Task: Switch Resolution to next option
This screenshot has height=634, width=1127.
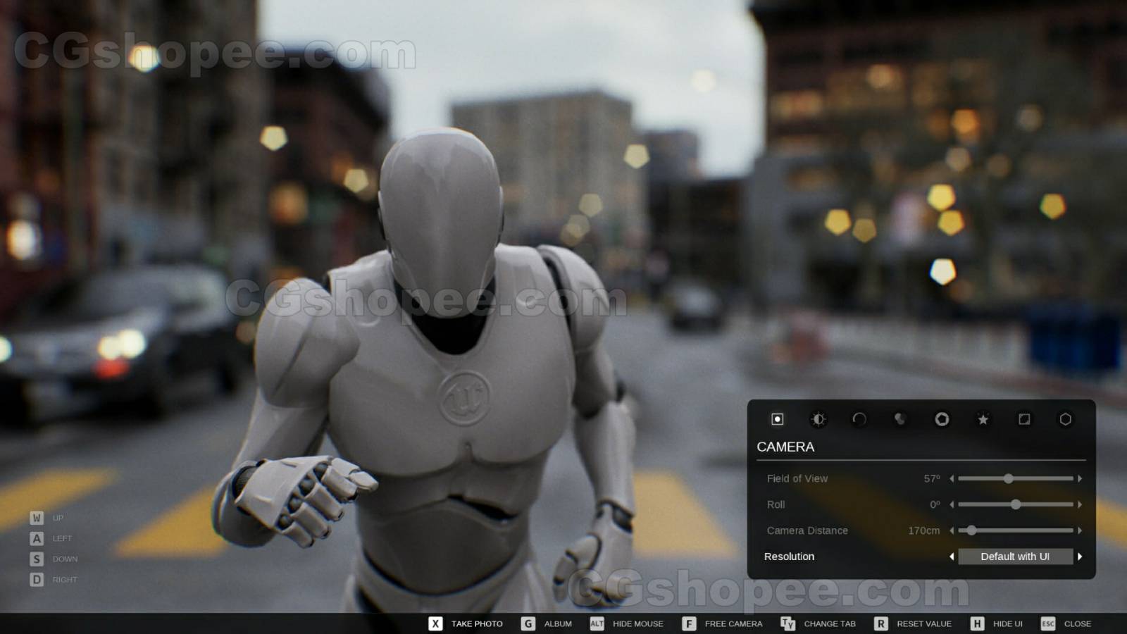Action: point(1080,557)
